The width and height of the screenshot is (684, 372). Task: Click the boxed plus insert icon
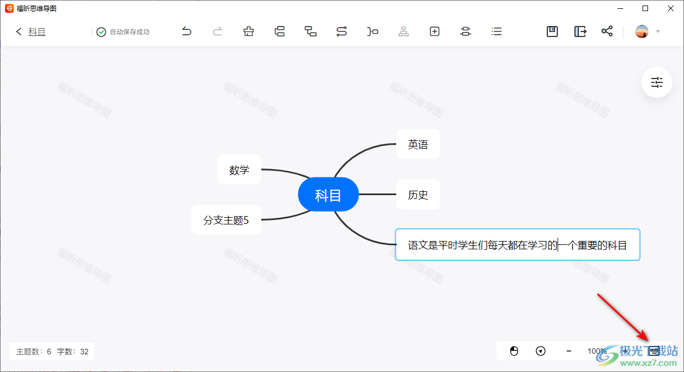tap(434, 32)
